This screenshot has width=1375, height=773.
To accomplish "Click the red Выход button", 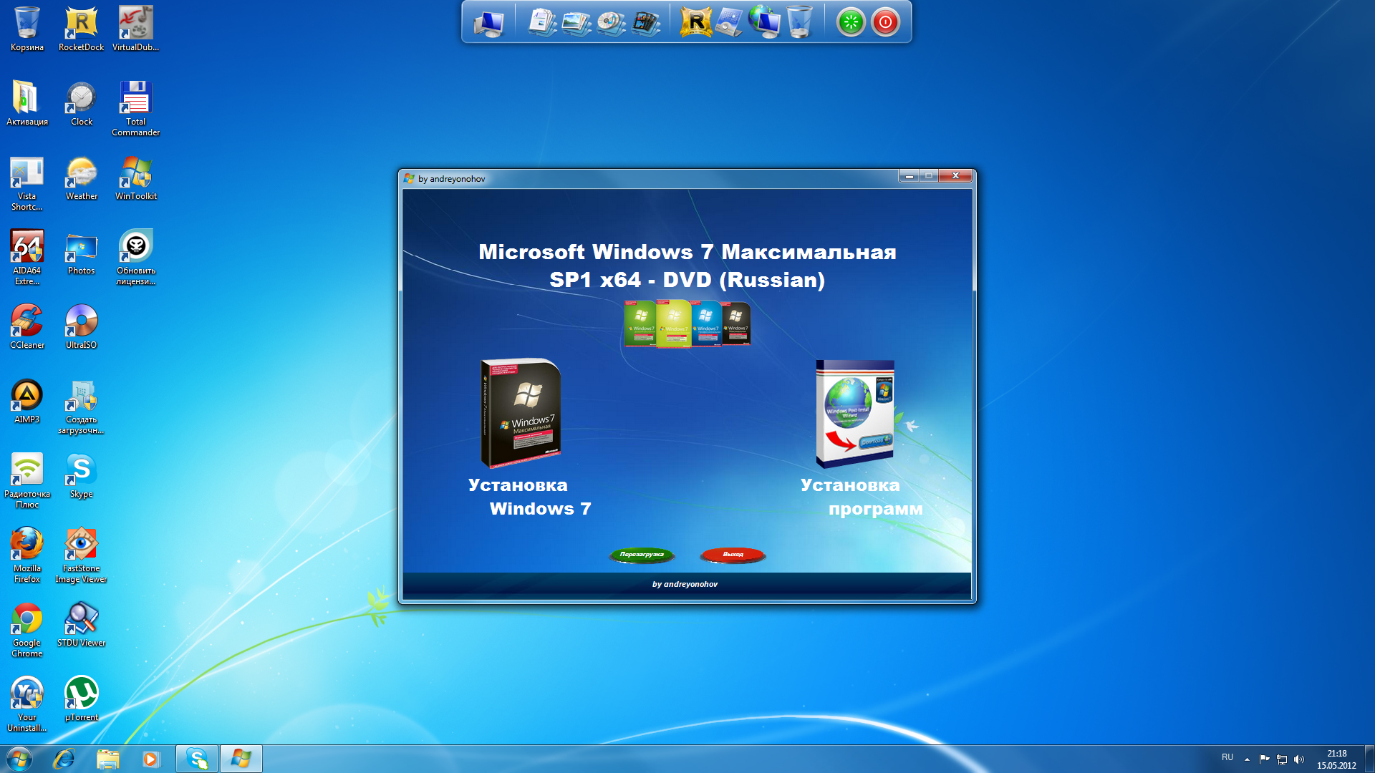I will (x=733, y=555).
